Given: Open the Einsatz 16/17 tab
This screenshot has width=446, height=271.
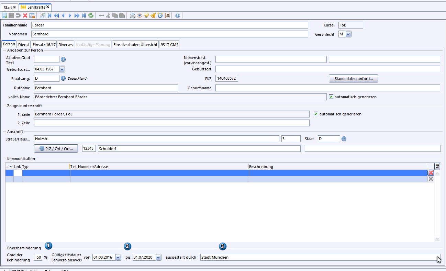Looking at the screenshot, I should 44,45.
